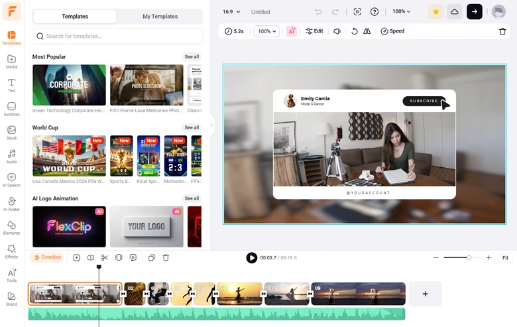Duplicate the selected scene in timeline

click(152, 258)
